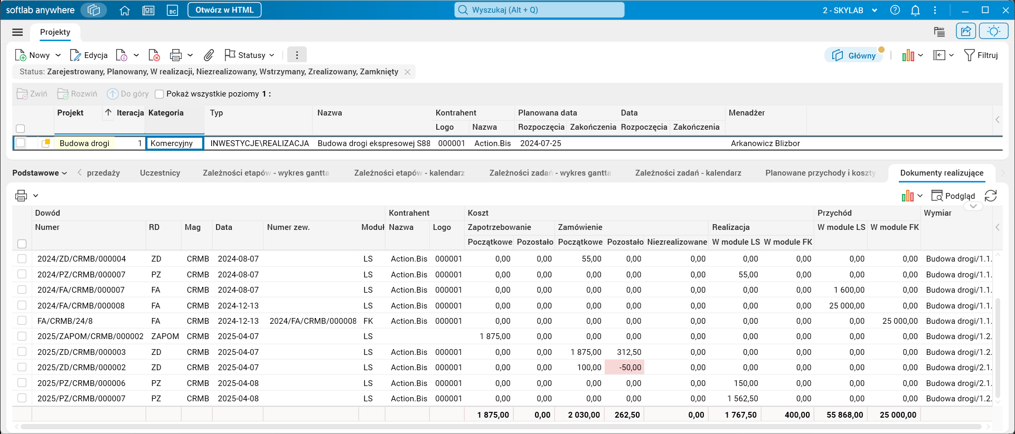Enable Pokaż wszystkie poziomy checkbox
This screenshot has height=434, width=1015.
[159, 94]
